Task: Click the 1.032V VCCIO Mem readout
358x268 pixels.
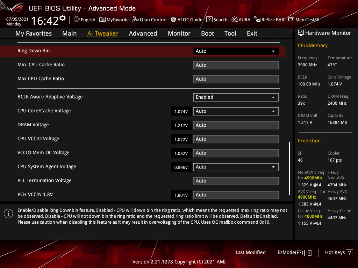Action: point(181,154)
